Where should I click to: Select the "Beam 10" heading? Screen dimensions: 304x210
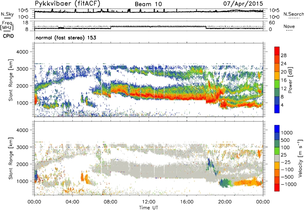pos(148,4)
